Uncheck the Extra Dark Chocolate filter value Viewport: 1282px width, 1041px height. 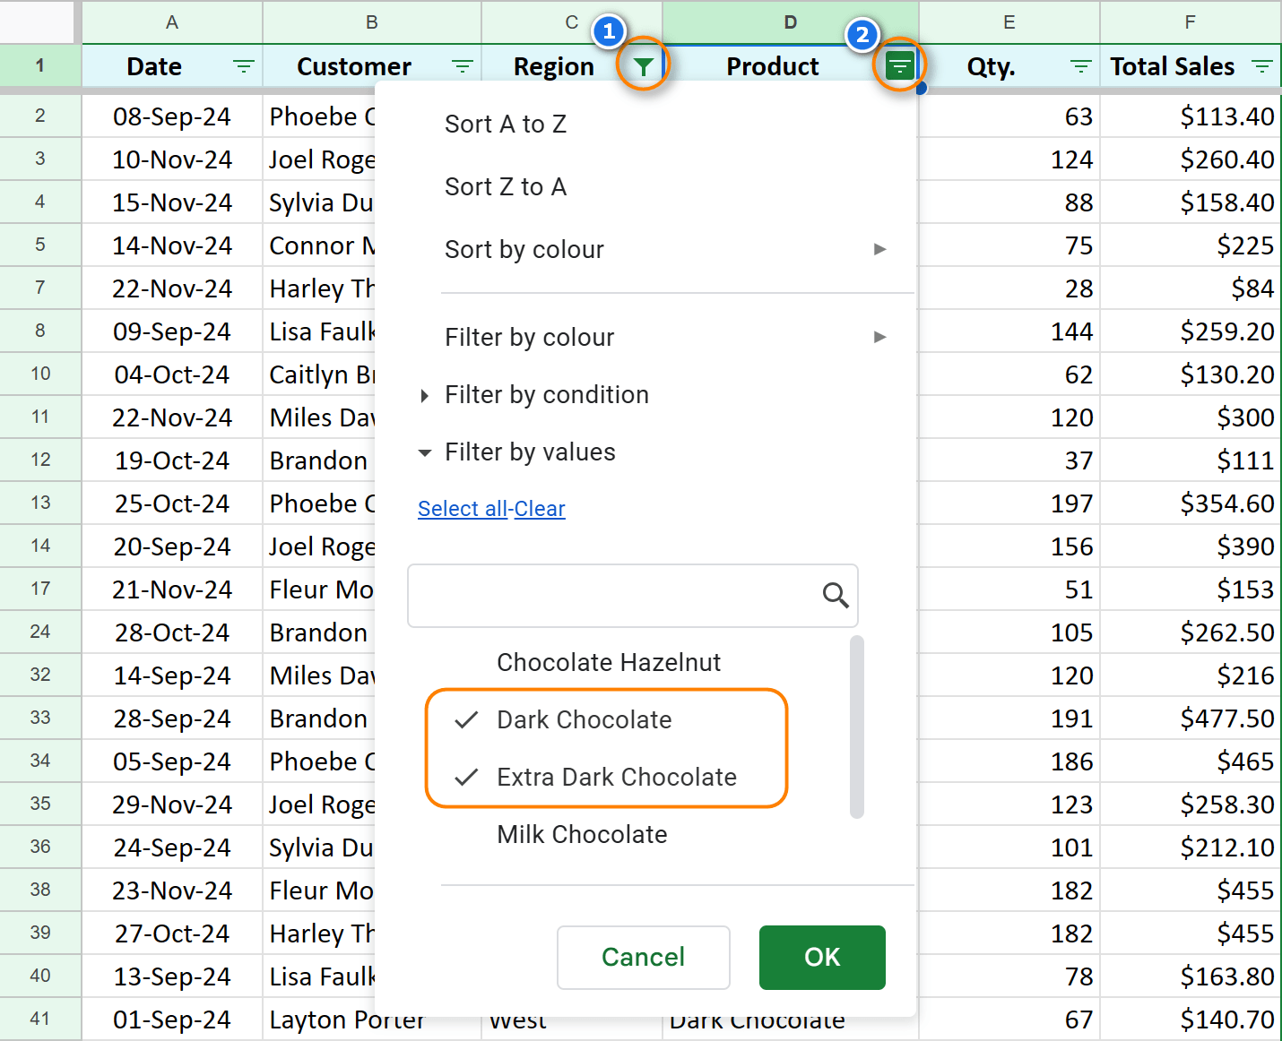(x=467, y=777)
